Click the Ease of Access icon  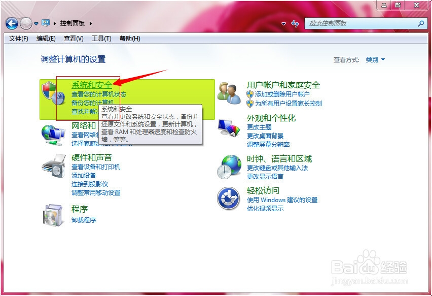[228, 199]
